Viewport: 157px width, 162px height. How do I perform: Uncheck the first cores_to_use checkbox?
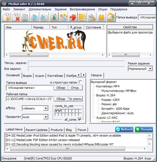pyautogui.click(x=56, y=111)
